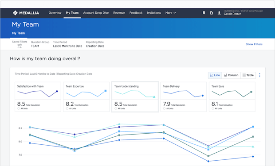Select All Units radio under Team Delivery
275x166 pixels.
point(164,108)
